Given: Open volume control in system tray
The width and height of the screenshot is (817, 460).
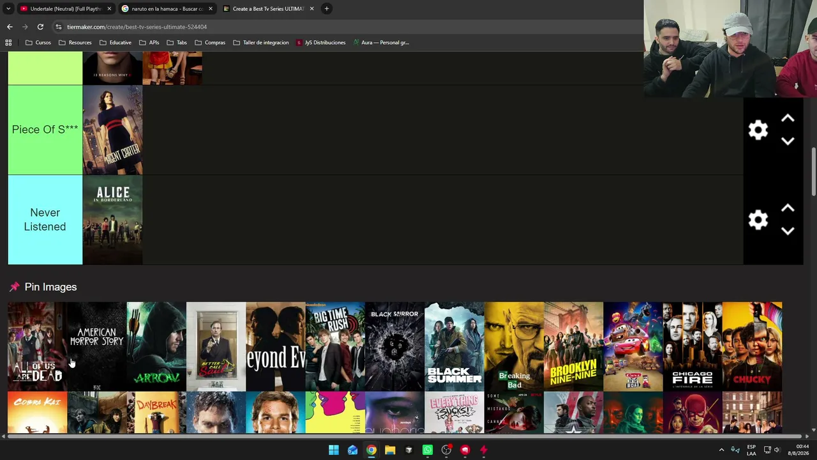Looking at the screenshot, I should coord(777,450).
